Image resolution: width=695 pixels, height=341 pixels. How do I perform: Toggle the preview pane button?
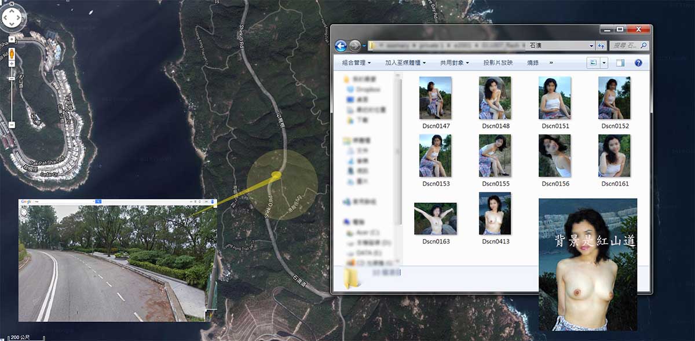tap(620, 63)
